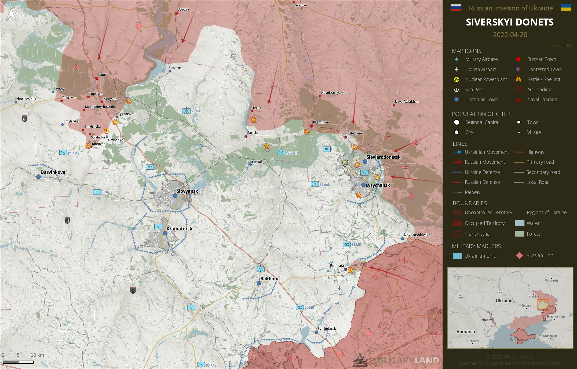Click the Russian flag icon in header
Viewport: 577px width, 369px height.
tap(456, 8)
